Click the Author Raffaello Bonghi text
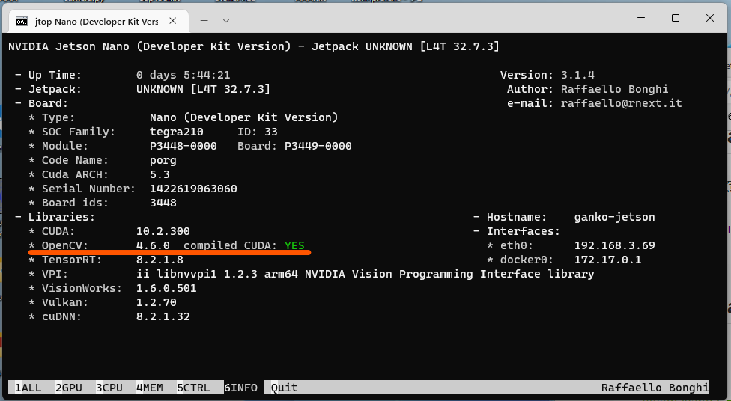 [587, 89]
